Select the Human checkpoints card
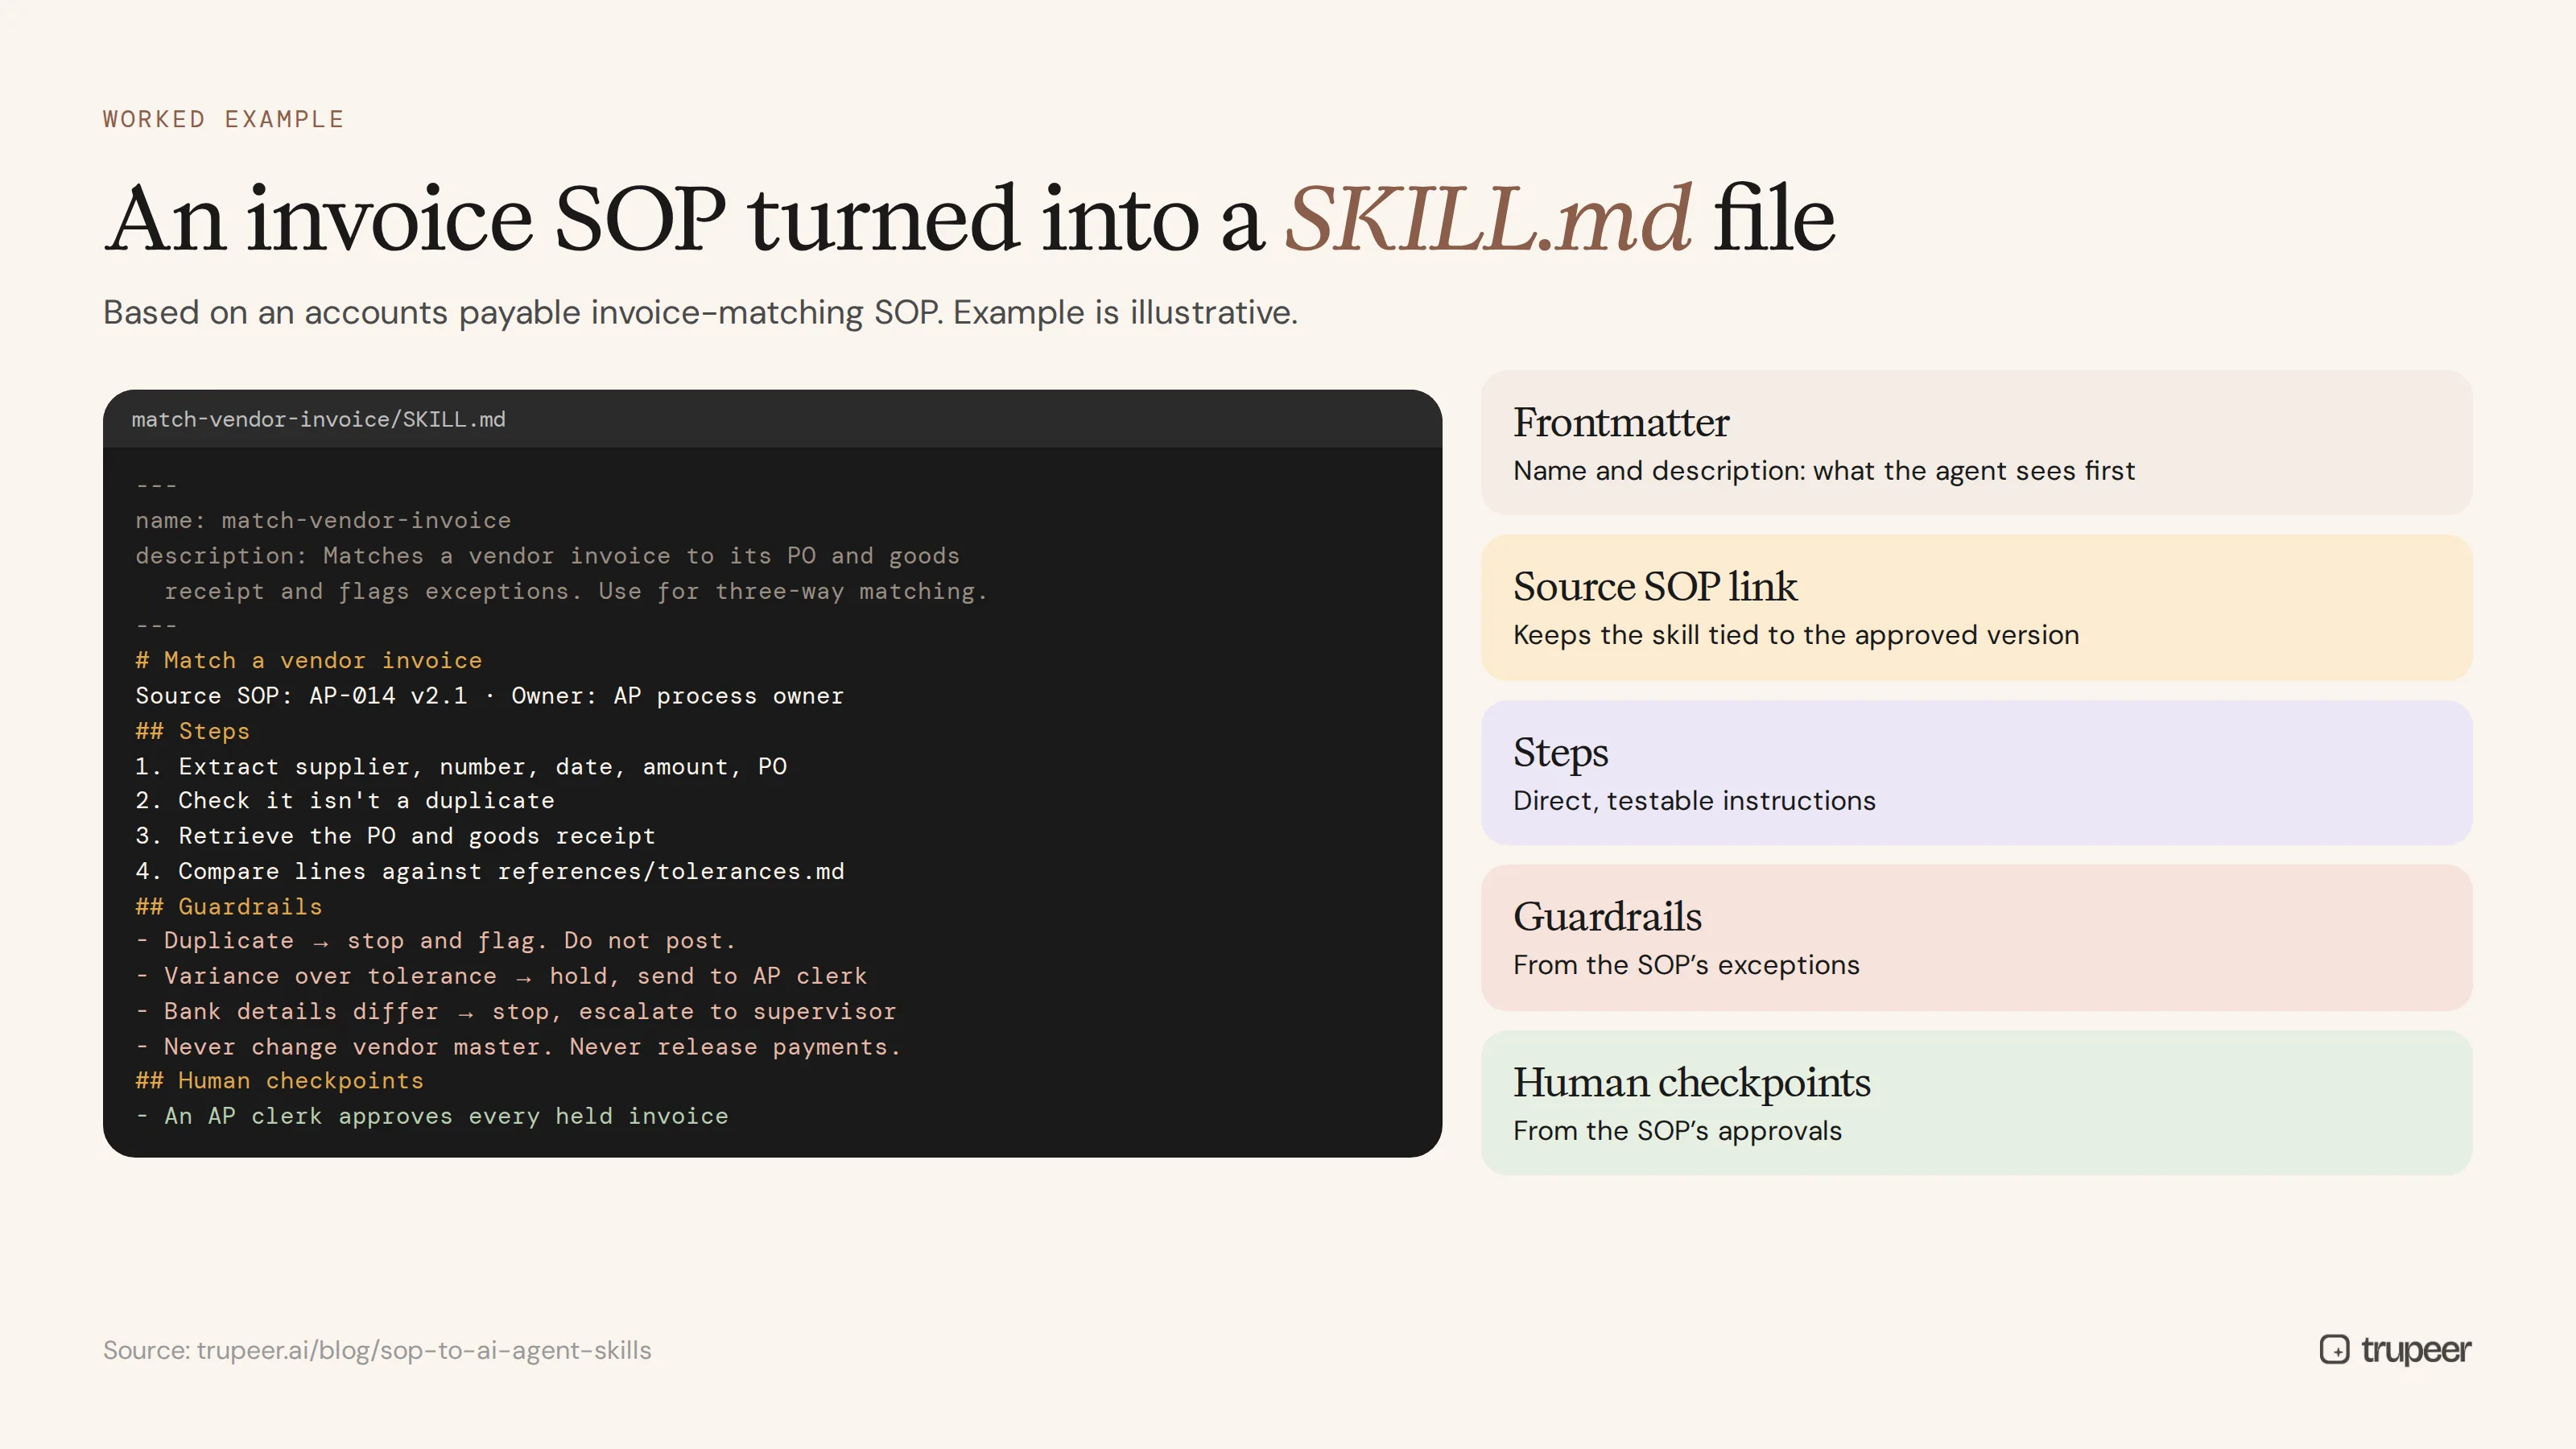 click(1976, 1103)
